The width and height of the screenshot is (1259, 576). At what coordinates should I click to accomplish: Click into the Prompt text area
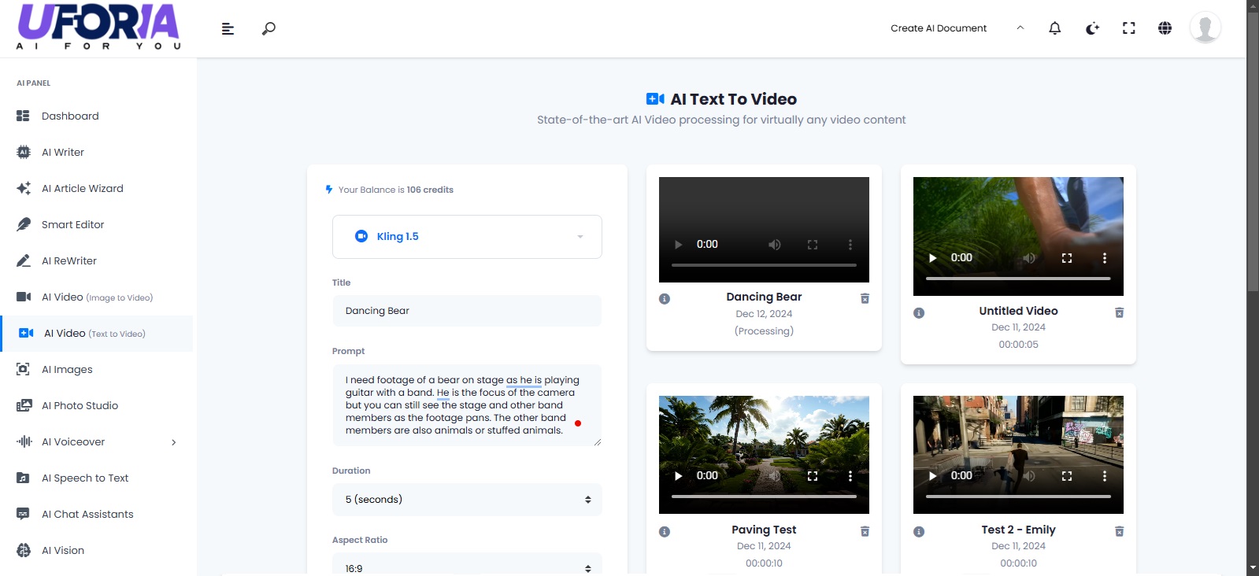click(467, 405)
